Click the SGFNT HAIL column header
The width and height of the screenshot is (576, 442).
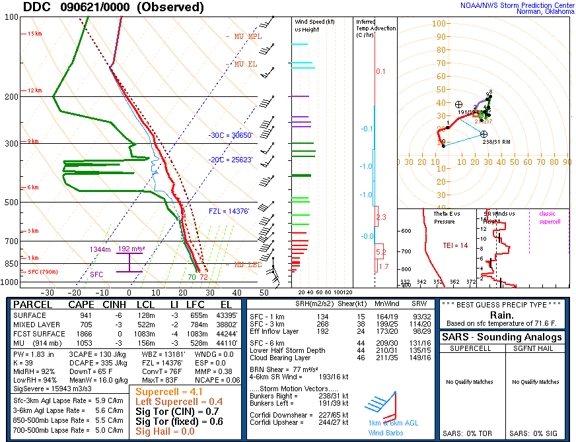click(x=533, y=348)
